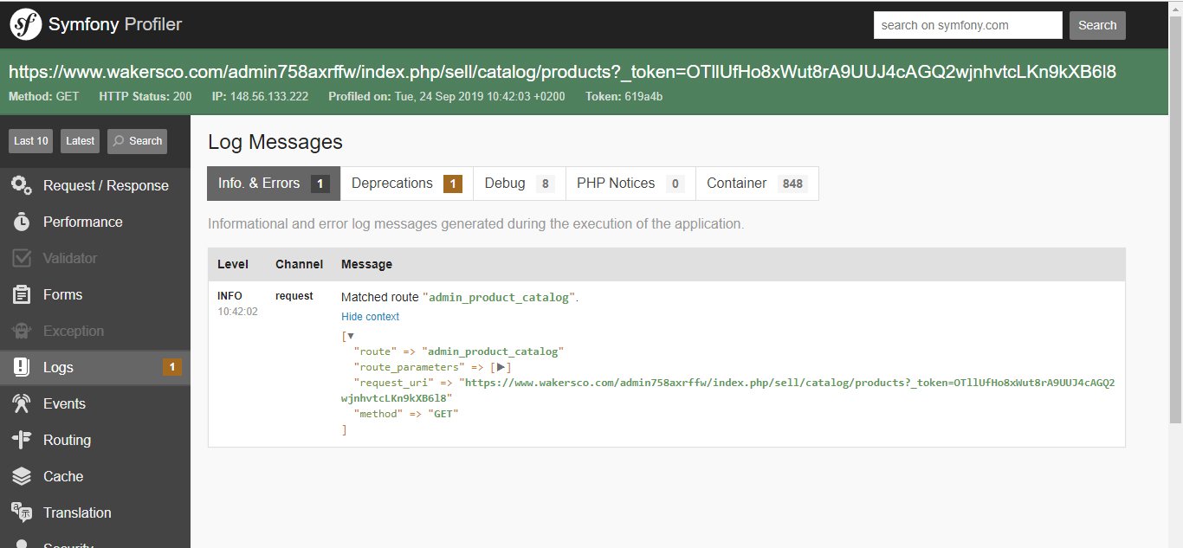Image resolution: width=1183 pixels, height=548 pixels.
Task: Click the "method" => "GET" line
Action: coord(406,414)
